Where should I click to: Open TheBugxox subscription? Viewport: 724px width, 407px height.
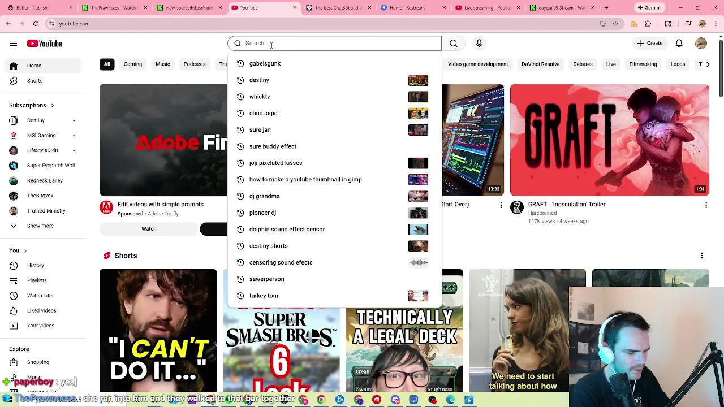tap(43, 196)
